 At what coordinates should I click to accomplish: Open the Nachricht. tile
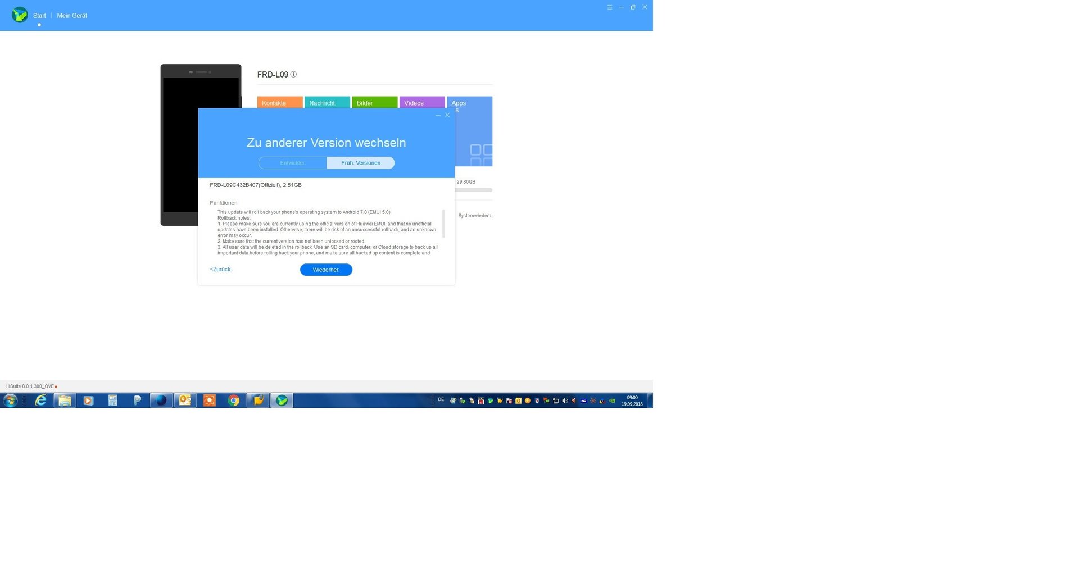327,103
